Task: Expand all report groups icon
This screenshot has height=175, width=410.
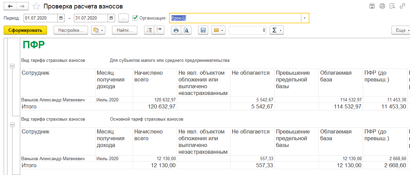Action: [149, 30]
